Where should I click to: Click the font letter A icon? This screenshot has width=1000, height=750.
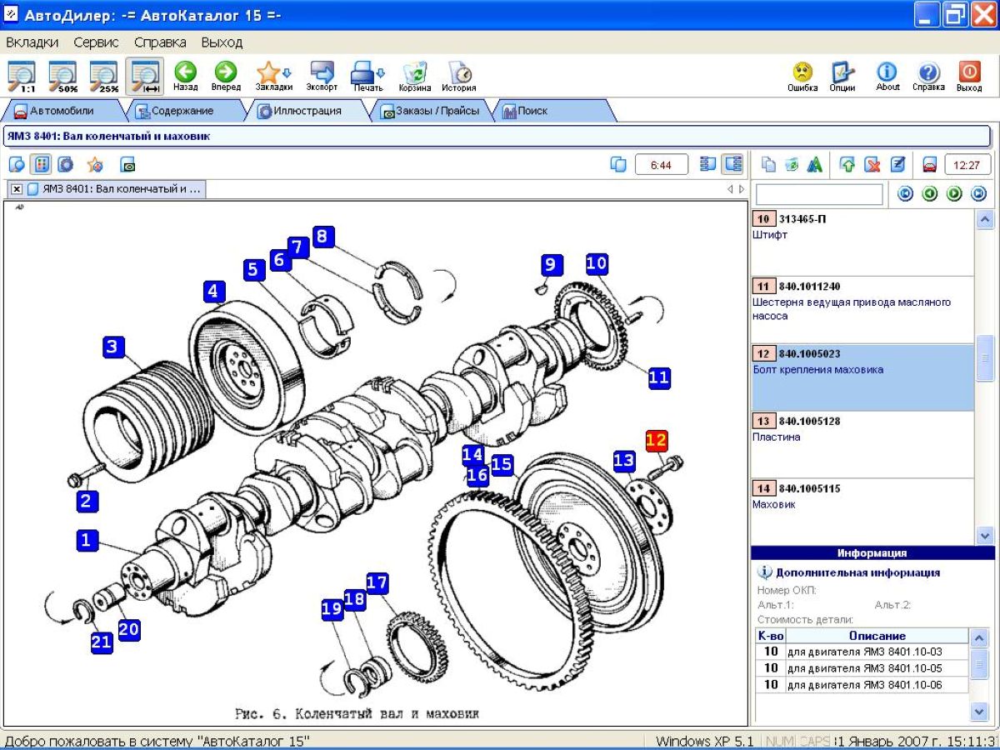[815, 164]
